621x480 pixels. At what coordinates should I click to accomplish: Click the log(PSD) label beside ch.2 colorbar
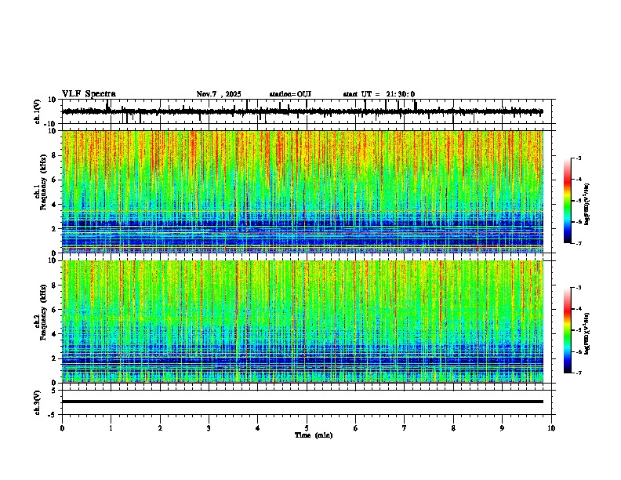tap(587, 333)
